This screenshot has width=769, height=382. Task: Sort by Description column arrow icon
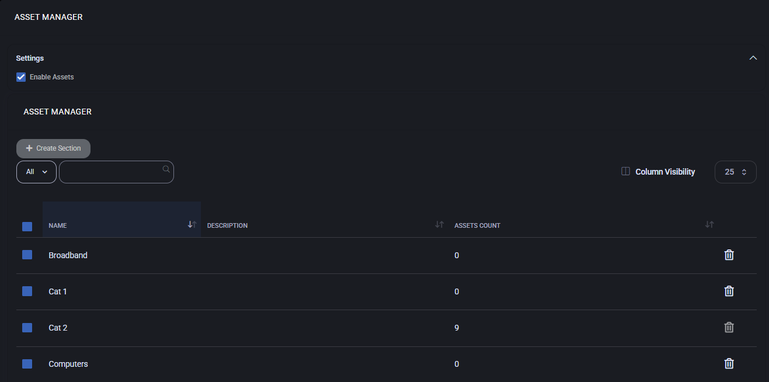coord(440,225)
